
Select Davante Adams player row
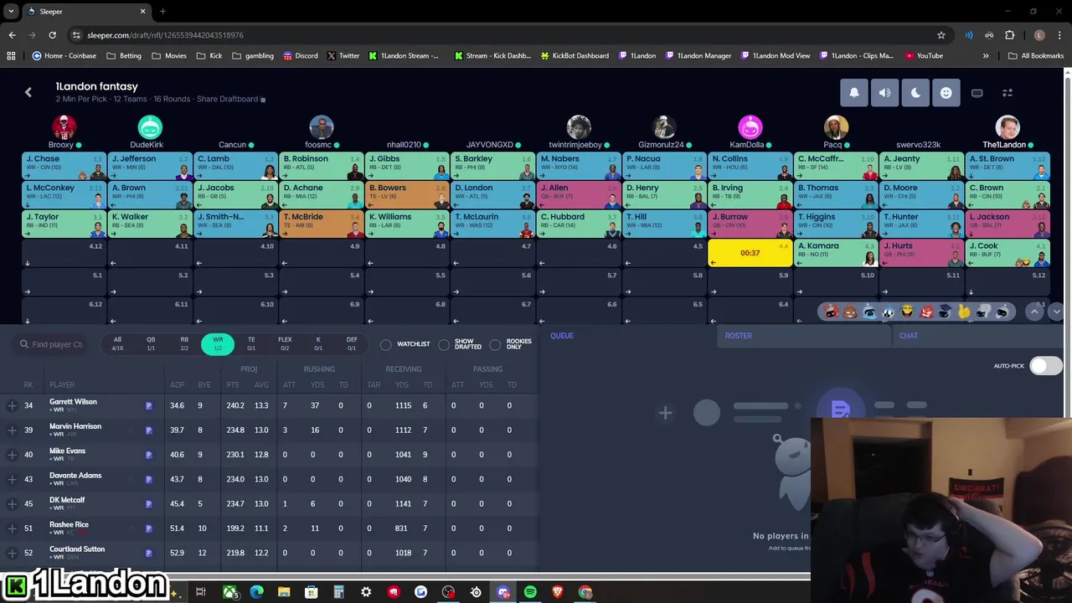click(x=268, y=479)
